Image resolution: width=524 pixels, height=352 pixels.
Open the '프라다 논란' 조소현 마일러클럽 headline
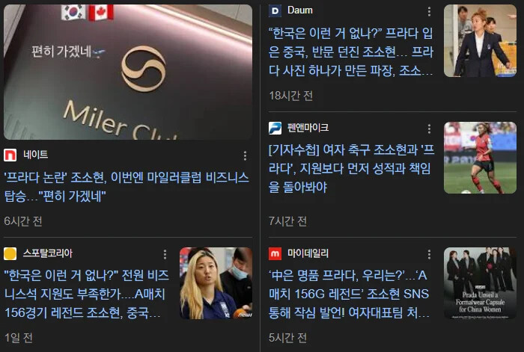[x=127, y=187]
